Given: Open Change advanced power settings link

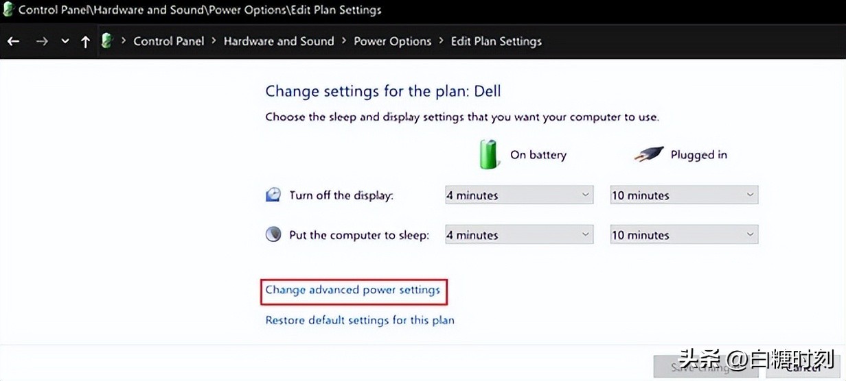Looking at the screenshot, I should point(352,290).
